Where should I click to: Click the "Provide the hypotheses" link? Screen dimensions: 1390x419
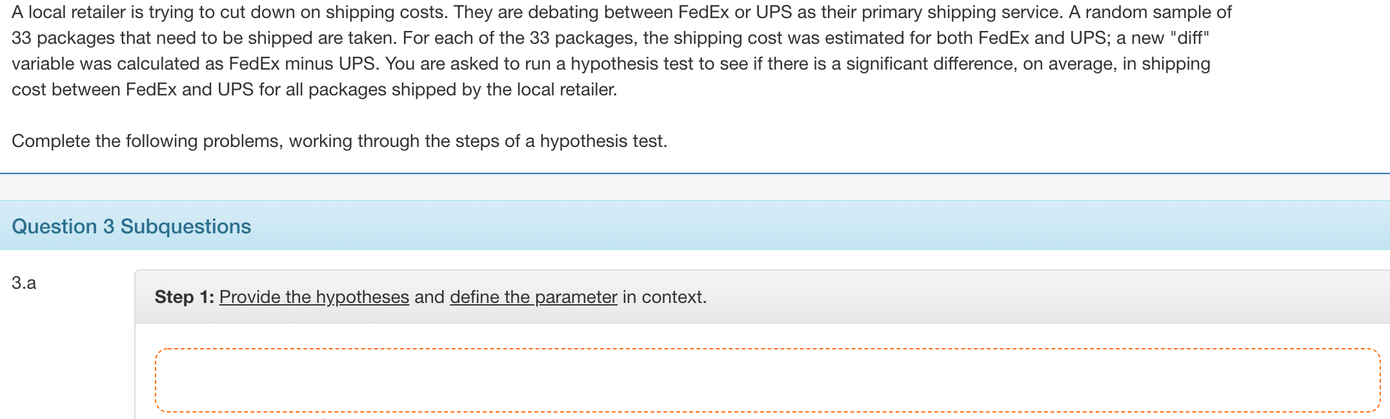pos(314,297)
